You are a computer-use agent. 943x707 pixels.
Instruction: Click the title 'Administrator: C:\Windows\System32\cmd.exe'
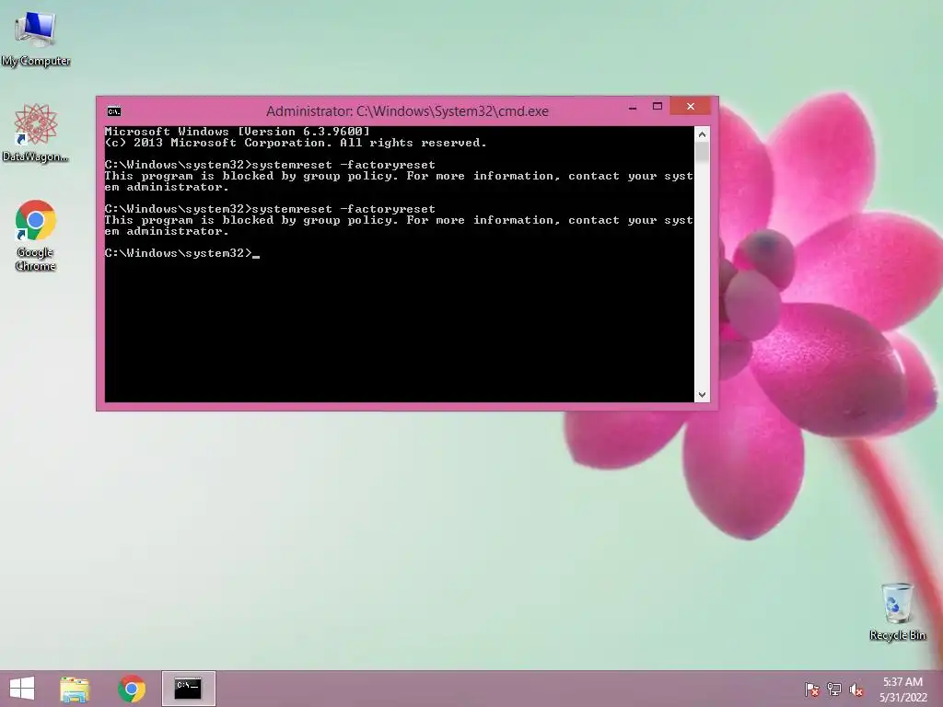click(407, 111)
